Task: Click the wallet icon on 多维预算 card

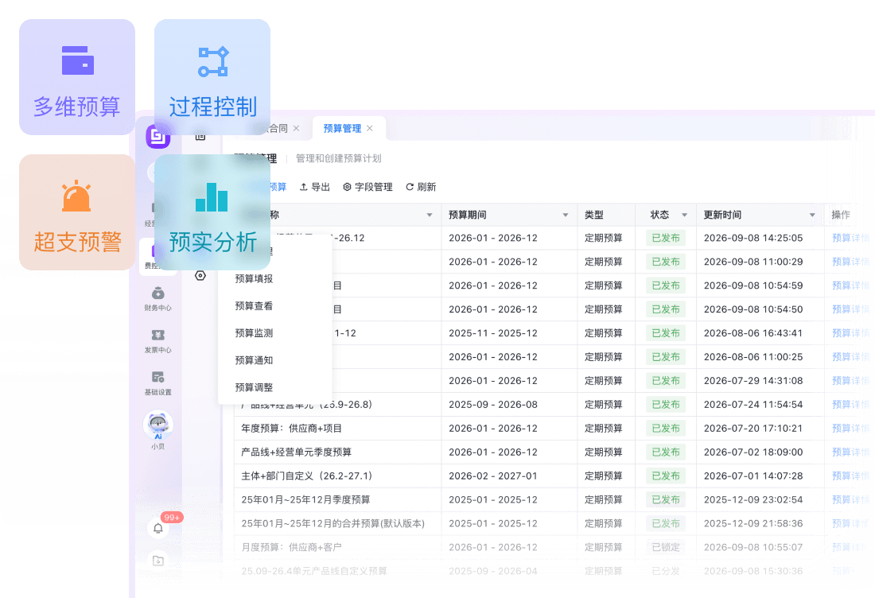Action: pos(78,60)
